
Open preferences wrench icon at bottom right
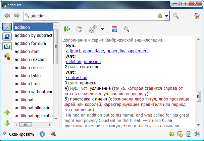197,134
